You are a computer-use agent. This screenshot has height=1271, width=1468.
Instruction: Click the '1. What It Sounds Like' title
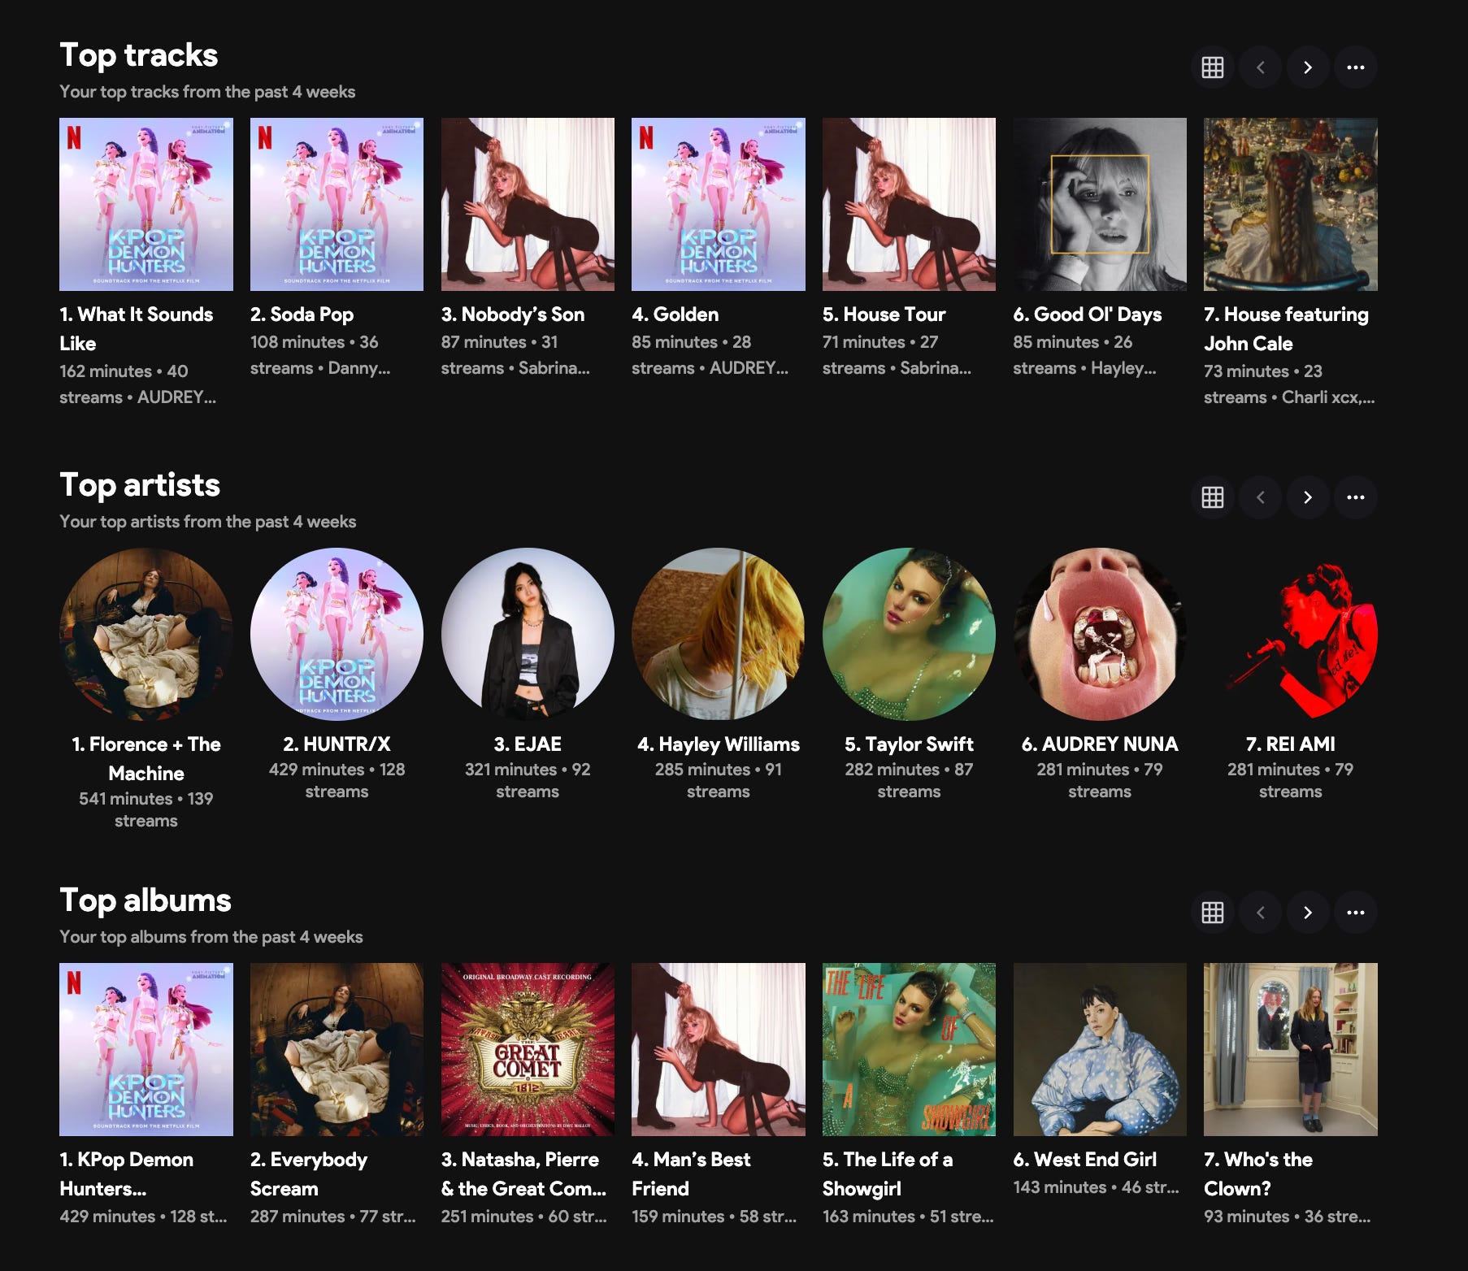pos(137,328)
